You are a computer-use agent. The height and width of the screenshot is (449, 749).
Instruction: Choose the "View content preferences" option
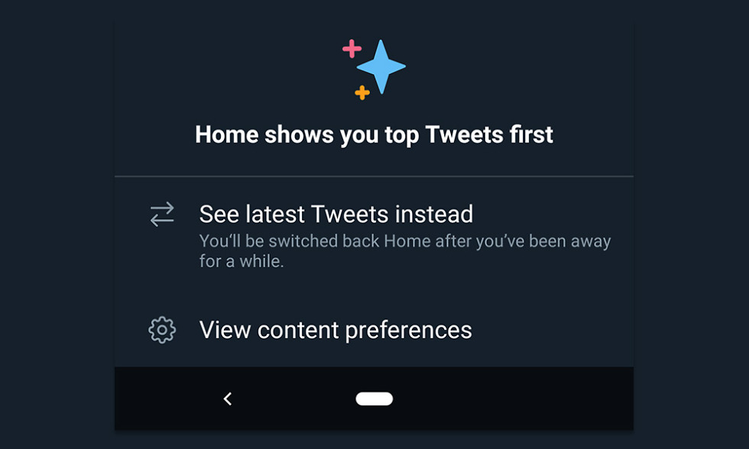tap(336, 330)
